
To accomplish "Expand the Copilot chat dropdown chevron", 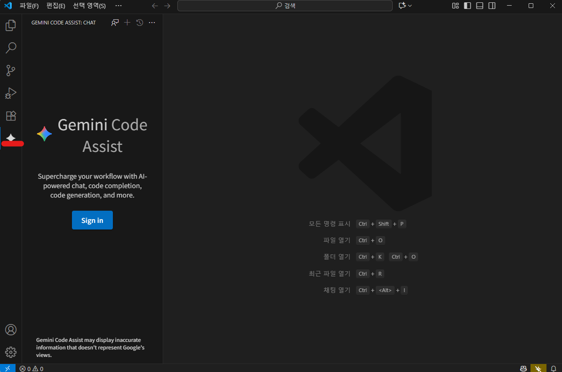I will [410, 6].
